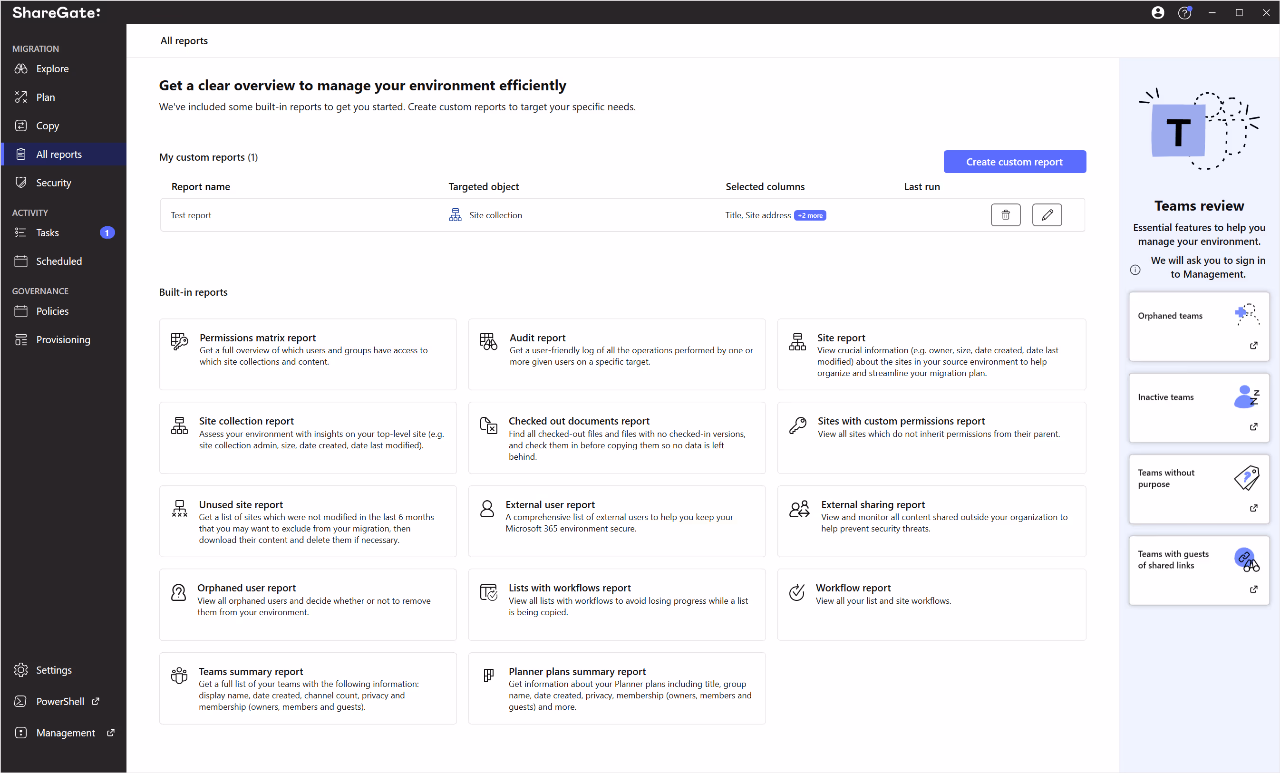This screenshot has height=773, width=1280.
Task: Expand the +2 more columns badge
Action: [810, 215]
